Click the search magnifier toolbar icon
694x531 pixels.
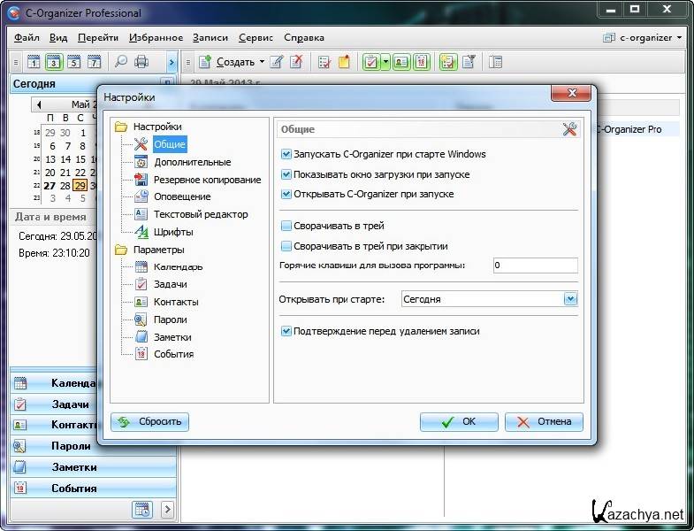click(120, 62)
